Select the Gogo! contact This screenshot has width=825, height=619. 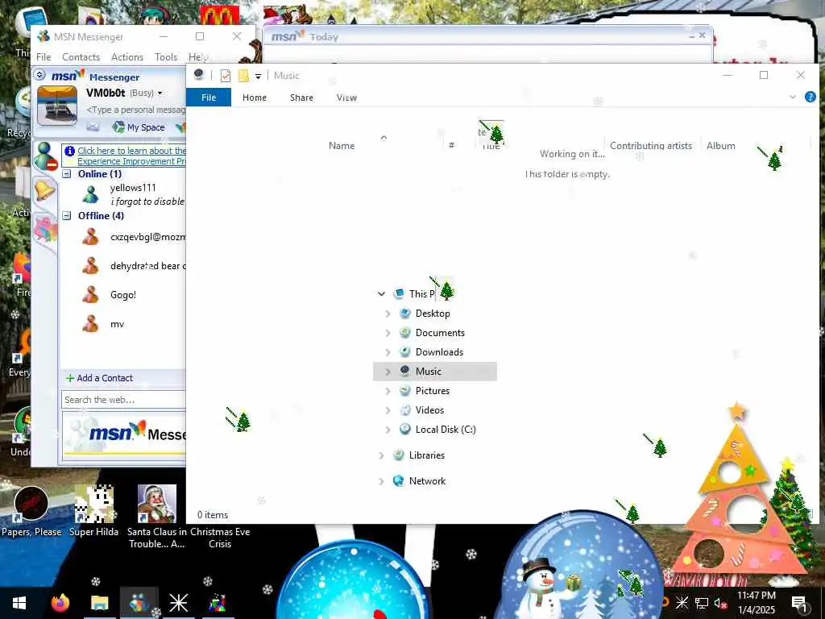click(123, 295)
